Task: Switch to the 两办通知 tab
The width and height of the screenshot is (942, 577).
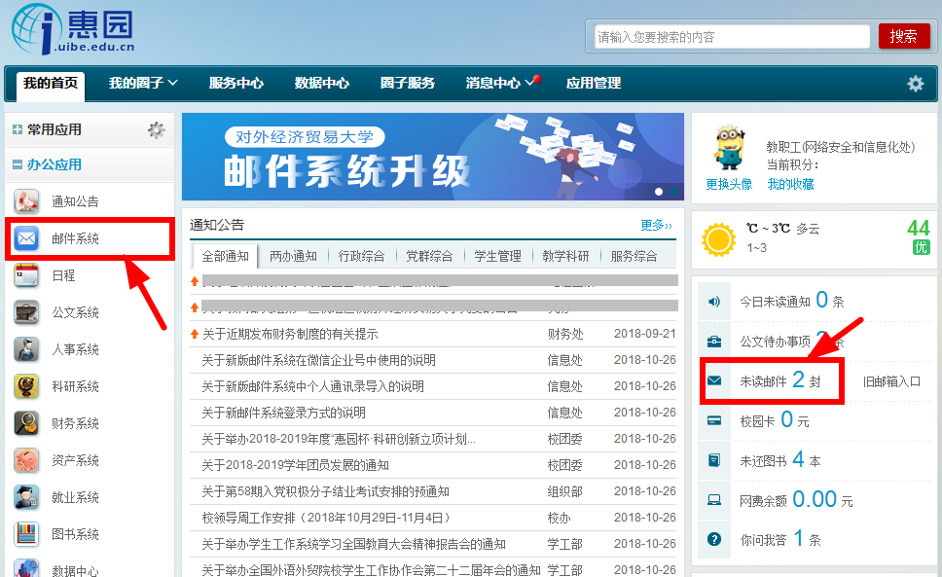Action: coord(293,256)
